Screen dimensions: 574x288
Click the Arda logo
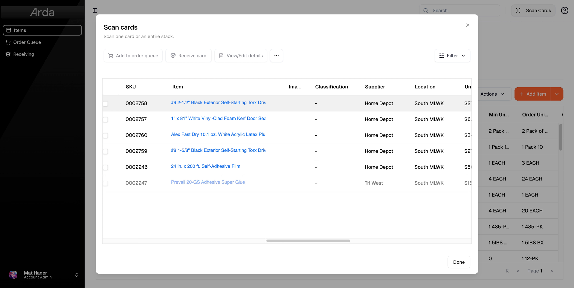click(42, 12)
